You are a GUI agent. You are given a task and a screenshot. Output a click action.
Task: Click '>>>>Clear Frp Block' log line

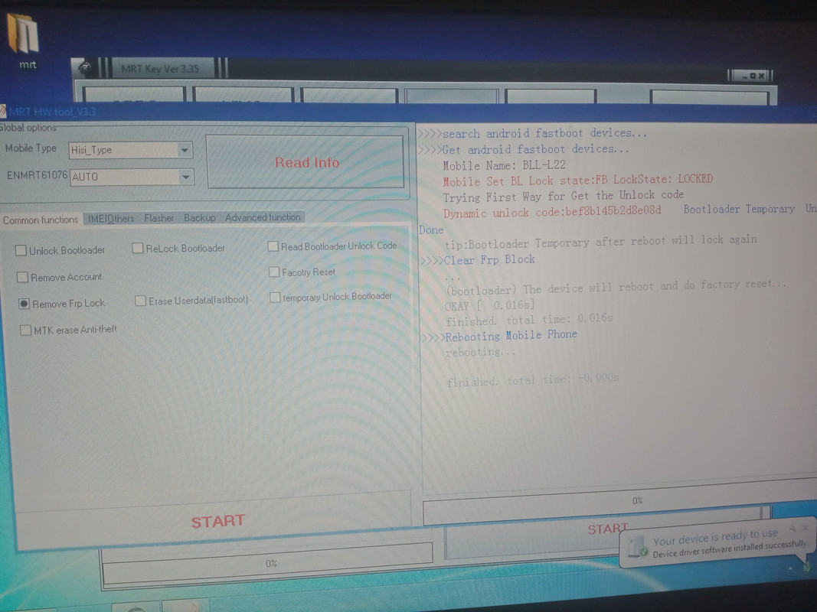[x=477, y=259]
